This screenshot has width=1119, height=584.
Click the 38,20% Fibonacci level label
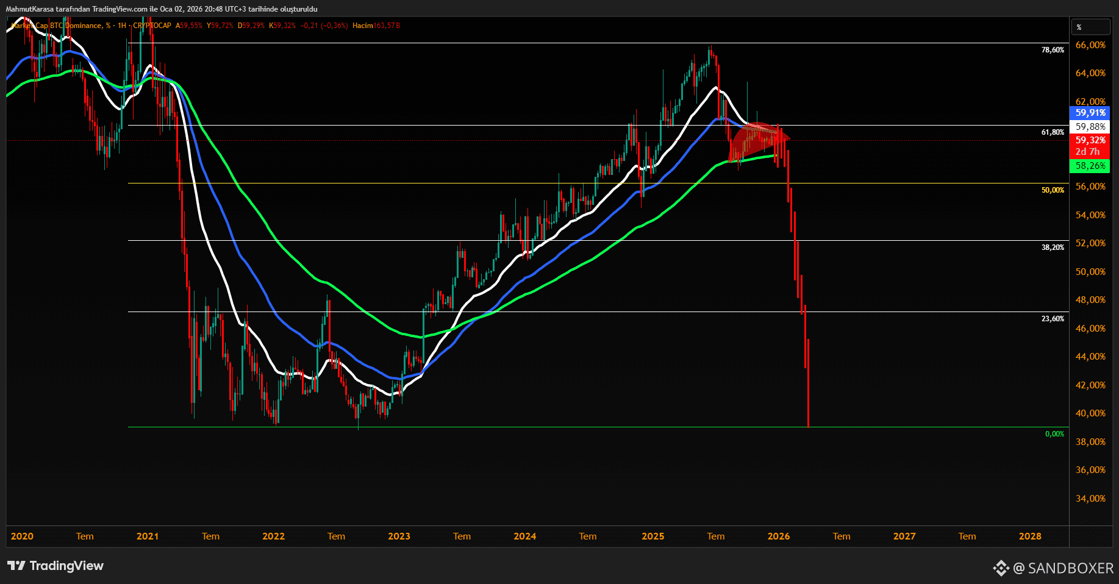point(1053,247)
